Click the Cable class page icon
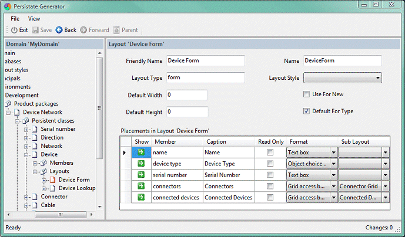Image resolution: width=405 pixels, height=237 pixels. [35, 205]
